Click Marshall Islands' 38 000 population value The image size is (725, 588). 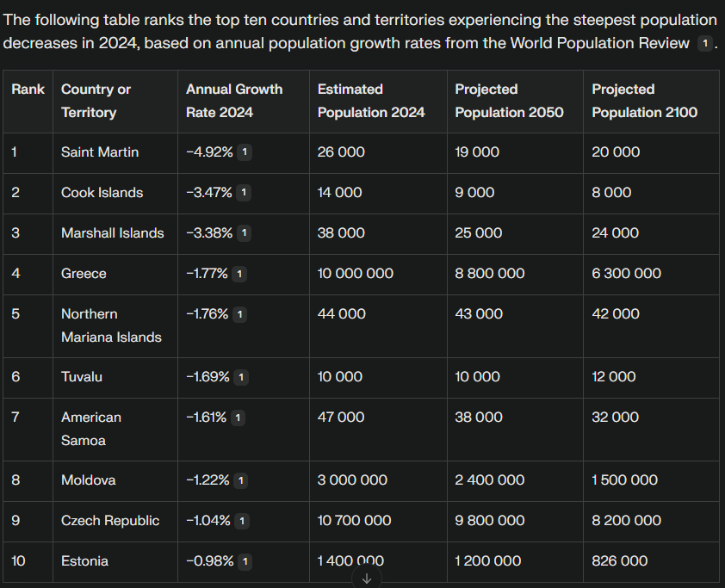tap(341, 233)
